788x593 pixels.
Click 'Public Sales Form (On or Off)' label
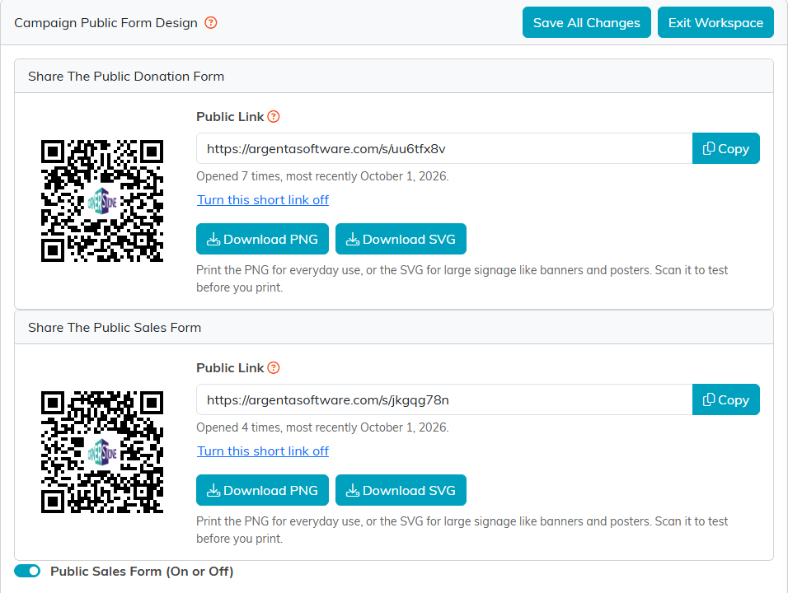click(142, 572)
